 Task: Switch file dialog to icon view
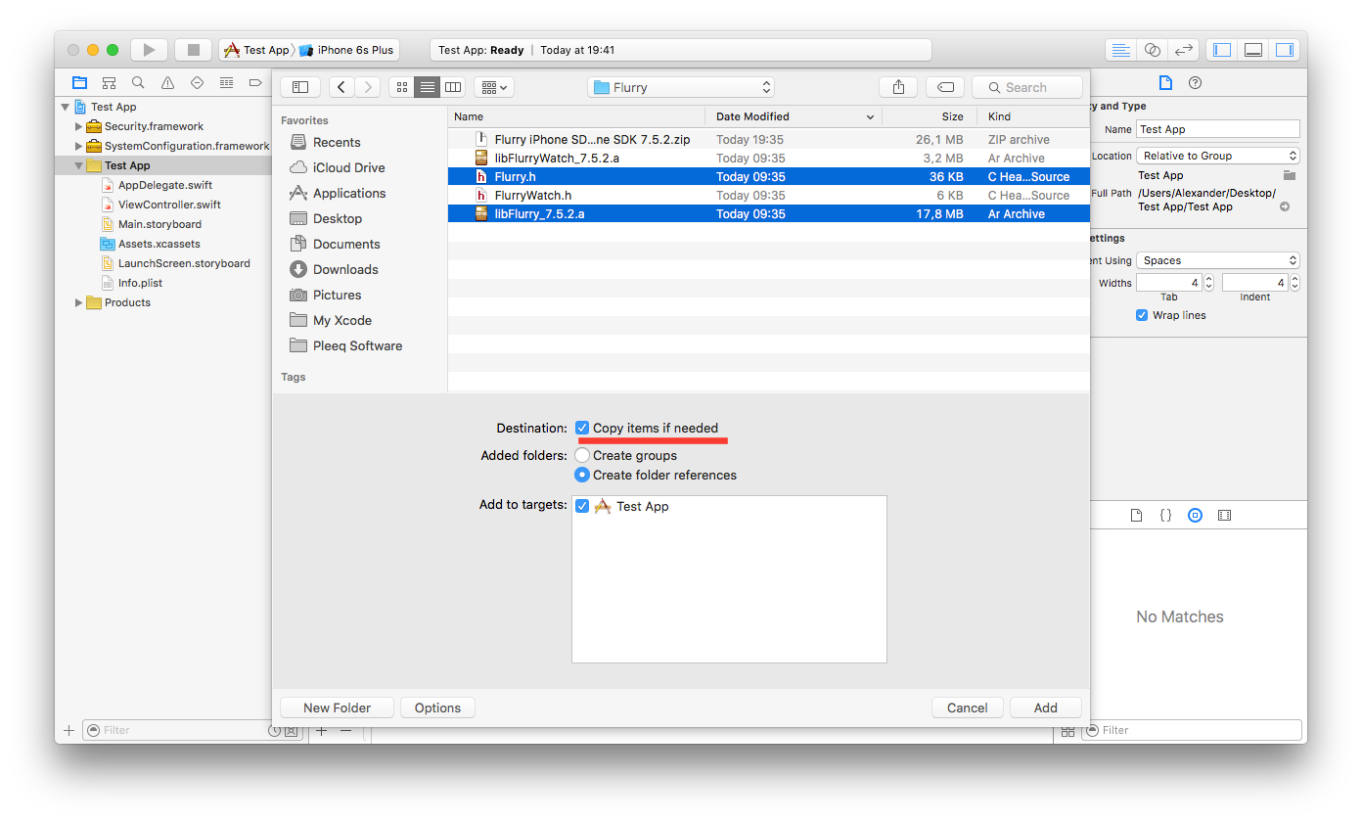pos(401,87)
